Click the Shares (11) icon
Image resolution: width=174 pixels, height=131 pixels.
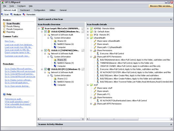click(x=55, y=79)
